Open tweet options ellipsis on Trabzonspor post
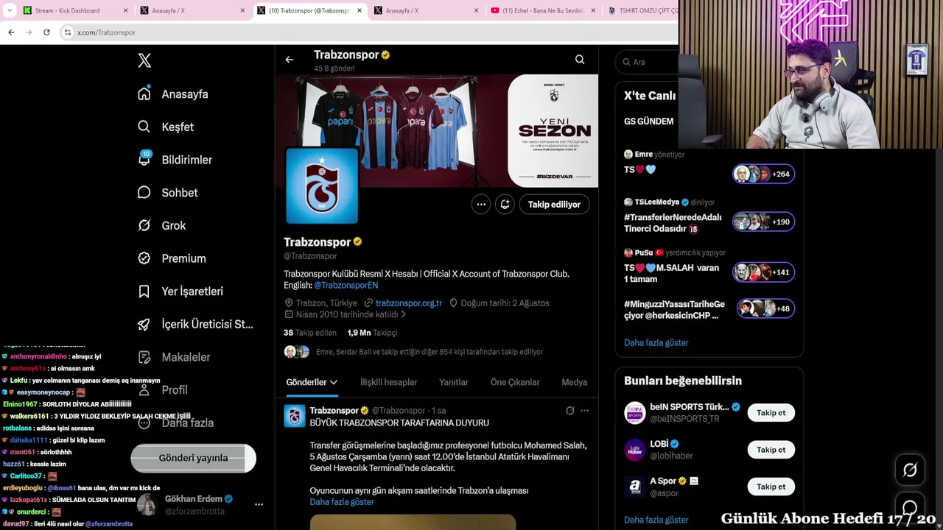 [584, 411]
